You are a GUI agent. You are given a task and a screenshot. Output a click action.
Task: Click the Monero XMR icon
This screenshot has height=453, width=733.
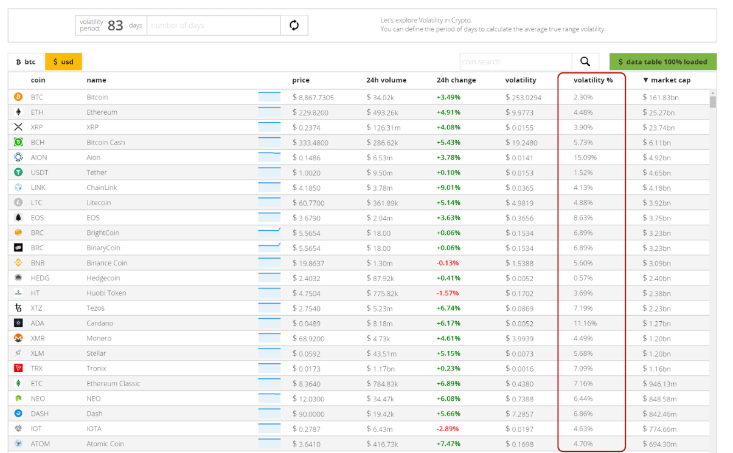click(18, 338)
